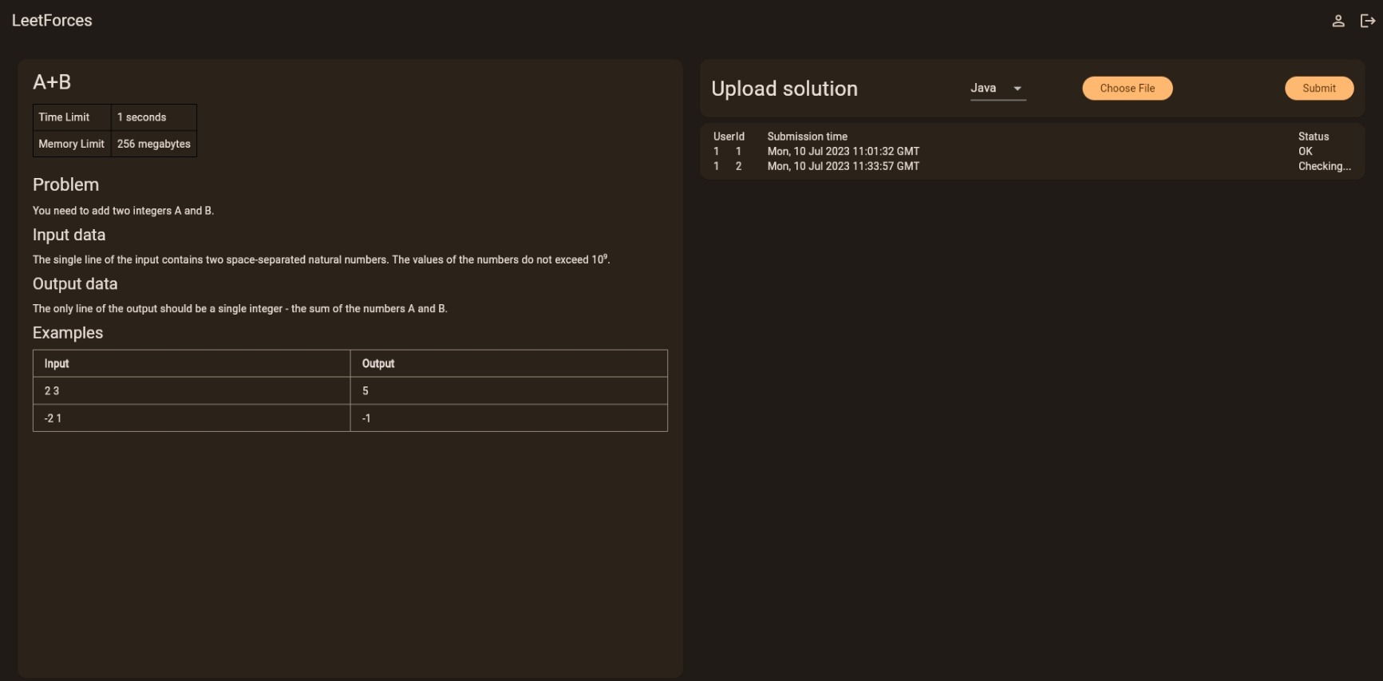Submit the solution
The height and width of the screenshot is (681, 1383).
(x=1318, y=89)
